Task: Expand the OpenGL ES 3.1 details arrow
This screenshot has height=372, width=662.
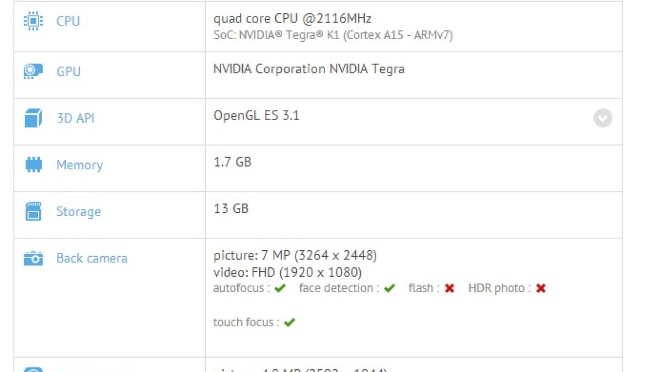Action: click(602, 118)
